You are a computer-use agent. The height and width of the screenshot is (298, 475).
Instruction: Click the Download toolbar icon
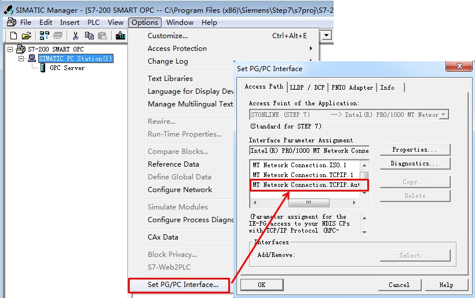point(120,36)
